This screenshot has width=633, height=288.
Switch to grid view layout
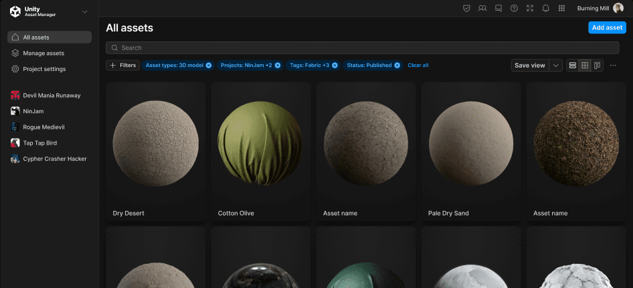(585, 65)
